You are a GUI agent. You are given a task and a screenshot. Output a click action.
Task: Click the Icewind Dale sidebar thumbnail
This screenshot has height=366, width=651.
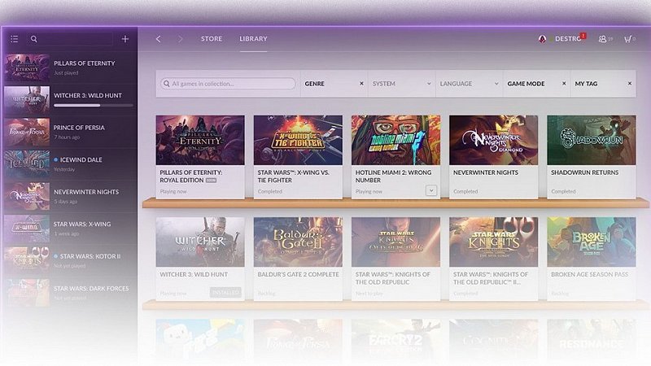click(27, 163)
